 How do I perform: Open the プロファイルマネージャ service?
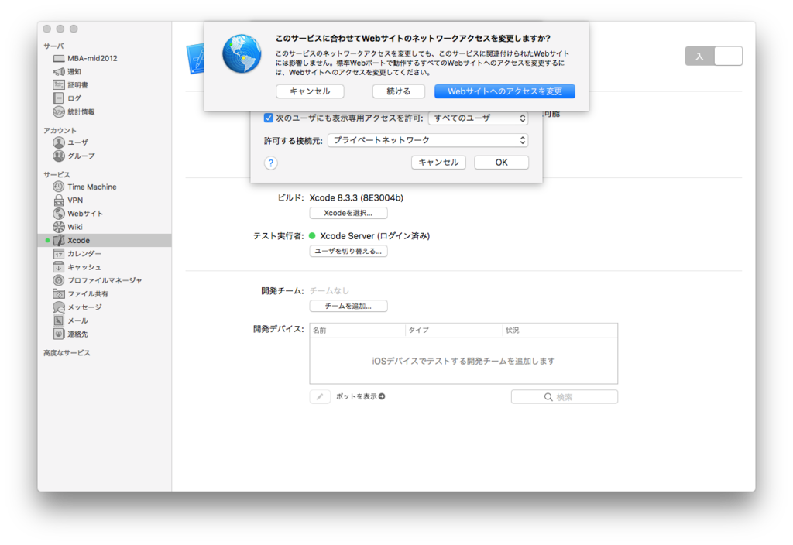point(94,279)
